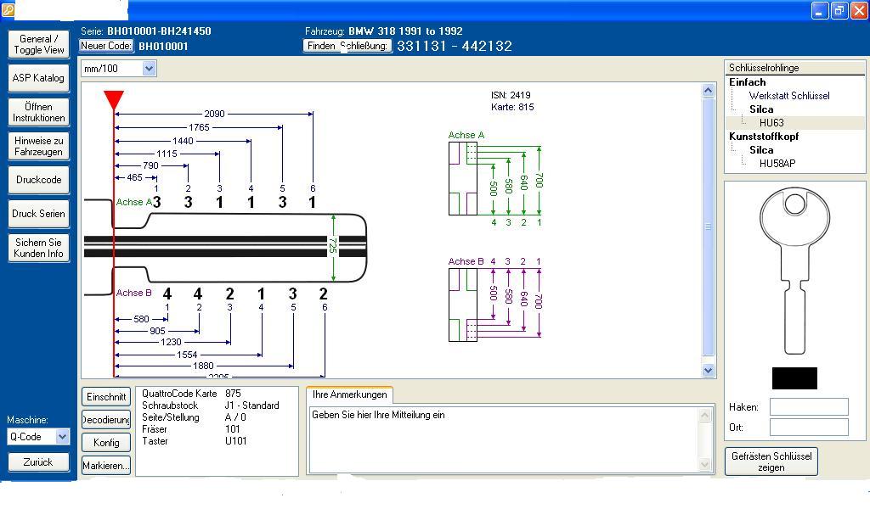Click the red triangle reference marker
This screenshot has width=870, height=509.
pos(114,99)
